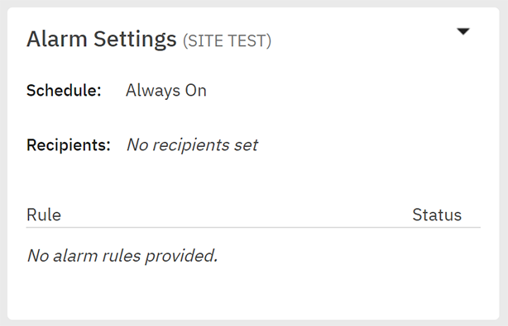Image resolution: width=508 pixels, height=326 pixels.
Task: Click the Alarm Settings card heading
Action: pos(102,39)
